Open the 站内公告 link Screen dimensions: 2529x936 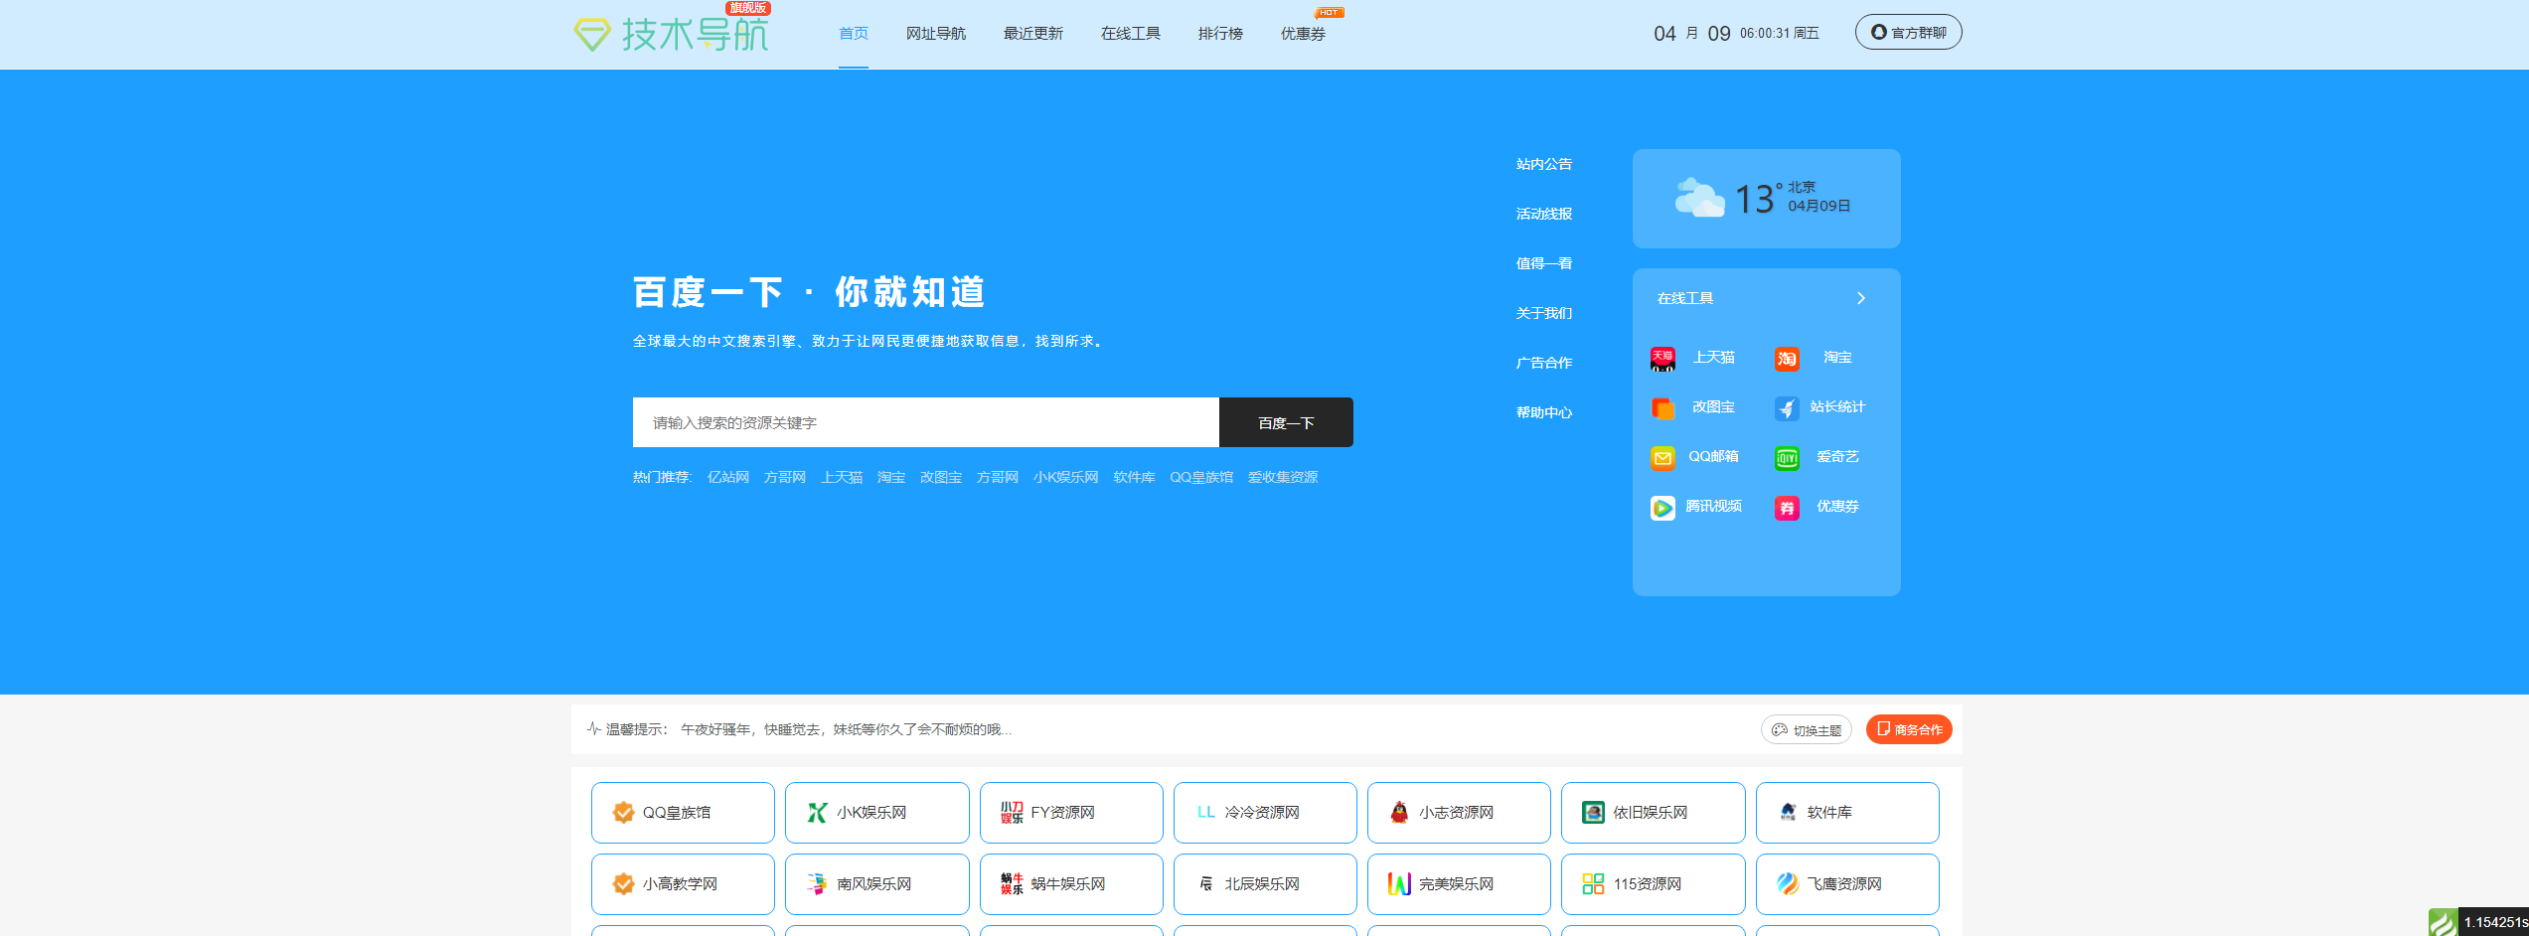pyautogui.click(x=1544, y=165)
